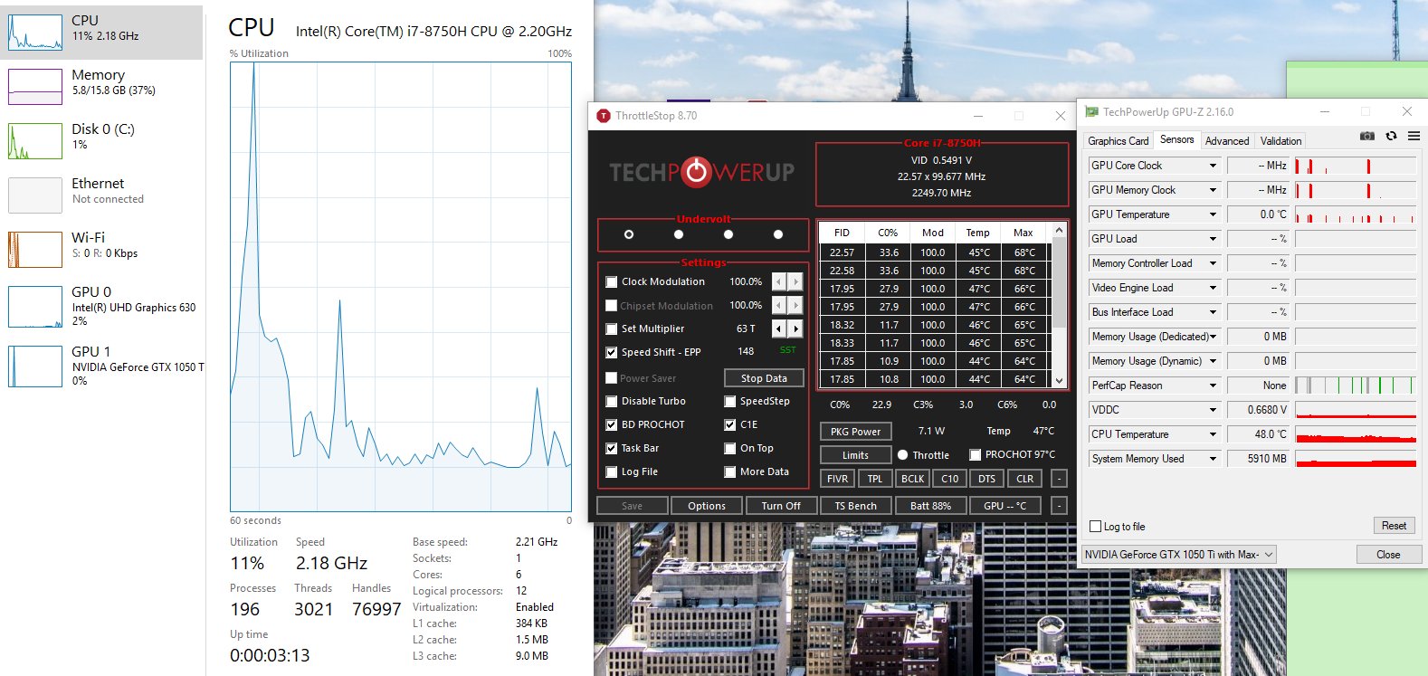Enable the On Top checkbox
Image resolution: width=1428 pixels, height=676 pixels.
(x=730, y=449)
